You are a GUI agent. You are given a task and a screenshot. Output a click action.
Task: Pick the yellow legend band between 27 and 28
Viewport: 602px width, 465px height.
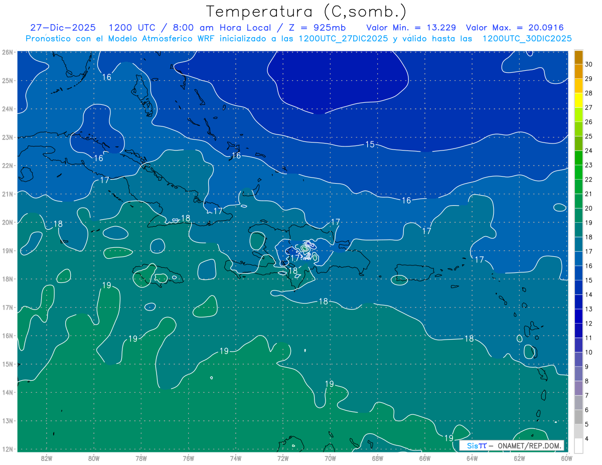click(578, 99)
